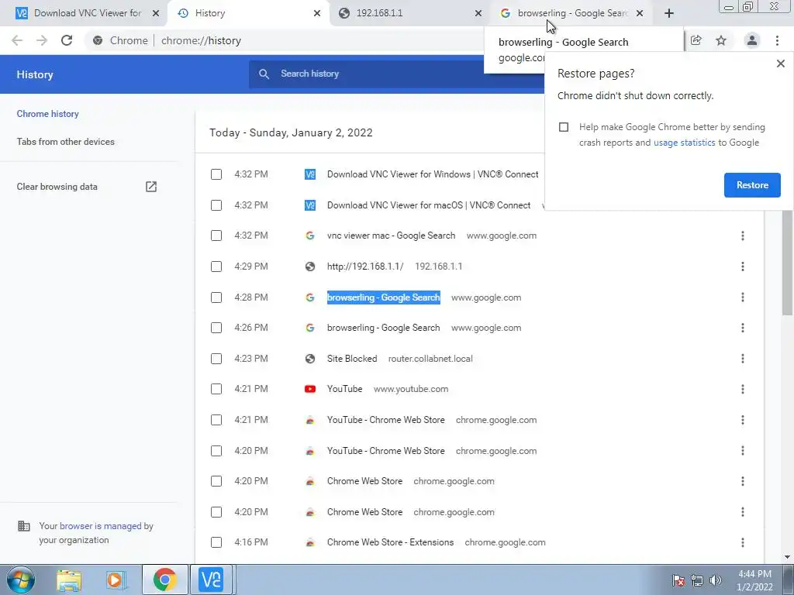Click the Restore button
The width and height of the screenshot is (794, 595).
point(752,185)
